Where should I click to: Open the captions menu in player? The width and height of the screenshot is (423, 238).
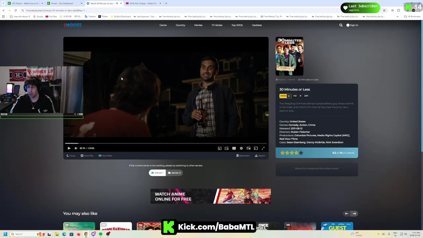tap(234, 148)
